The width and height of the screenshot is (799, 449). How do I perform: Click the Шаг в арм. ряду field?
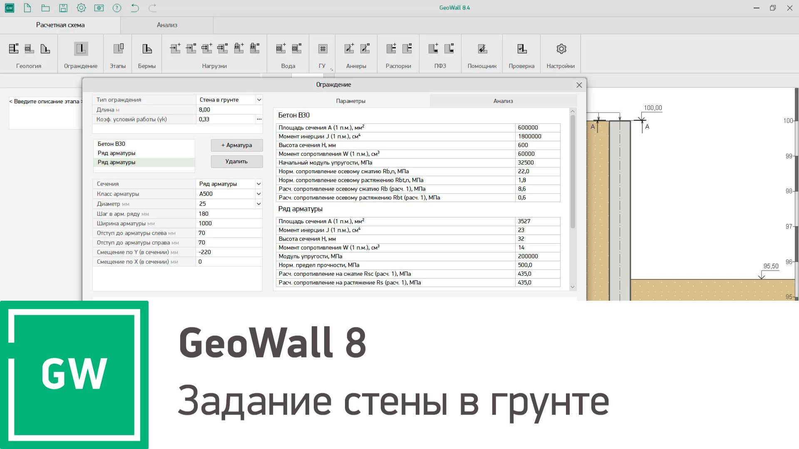pos(229,214)
